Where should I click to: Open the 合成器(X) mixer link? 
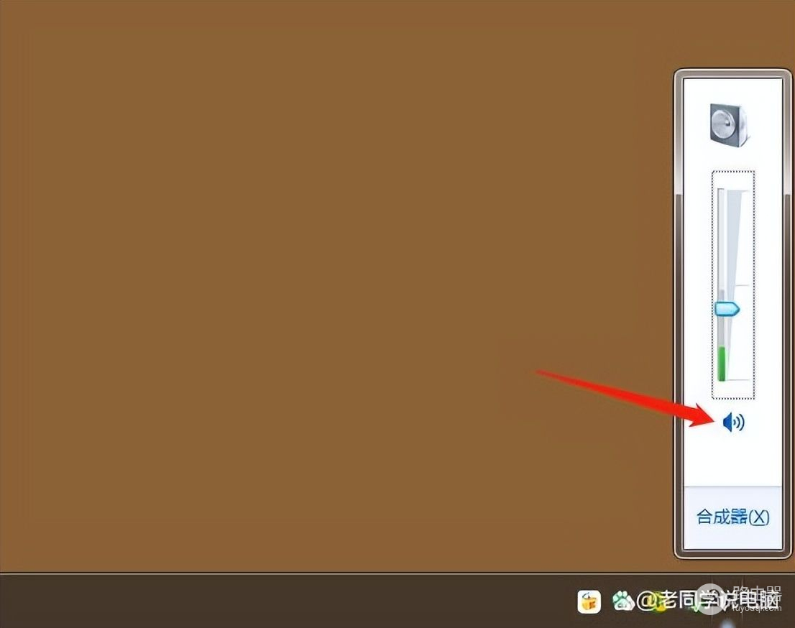[x=732, y=517]
